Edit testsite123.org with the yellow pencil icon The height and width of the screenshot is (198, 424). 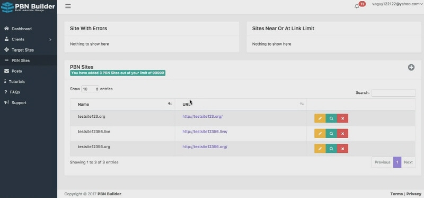(320, 118)
